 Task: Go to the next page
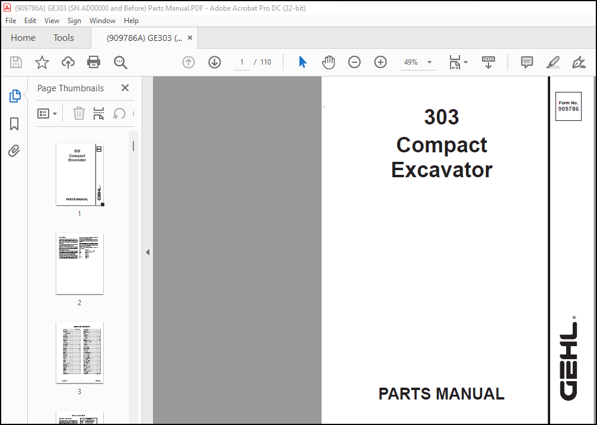point(215,62)
